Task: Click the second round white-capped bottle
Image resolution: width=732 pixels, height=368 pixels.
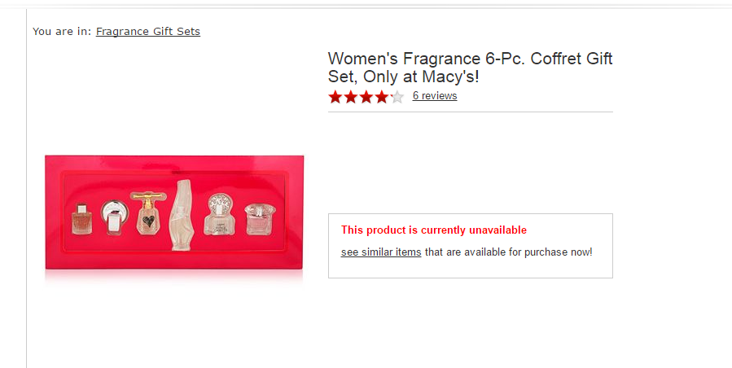Action: point(113,216)
